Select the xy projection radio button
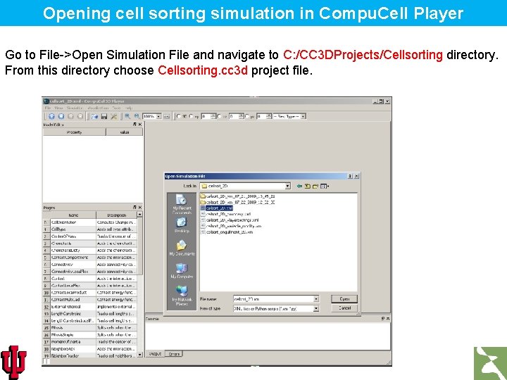The width and height of the screenshot is (507, 380). [191, 116]
